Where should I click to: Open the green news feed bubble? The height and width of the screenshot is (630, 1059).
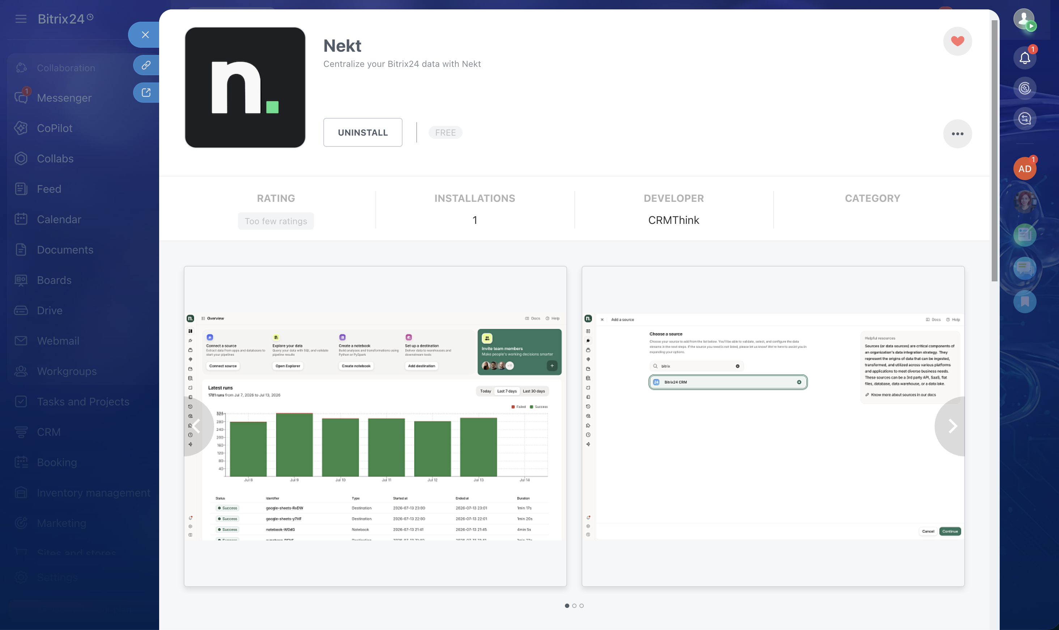[1025, 235]
